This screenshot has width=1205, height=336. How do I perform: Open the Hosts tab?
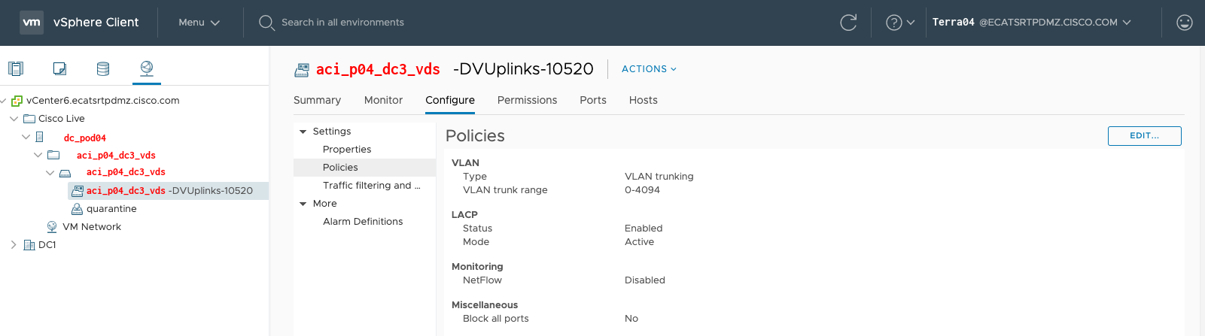644,100
